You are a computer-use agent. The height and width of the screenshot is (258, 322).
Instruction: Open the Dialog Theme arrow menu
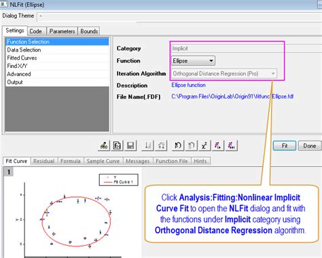(41, 16)
